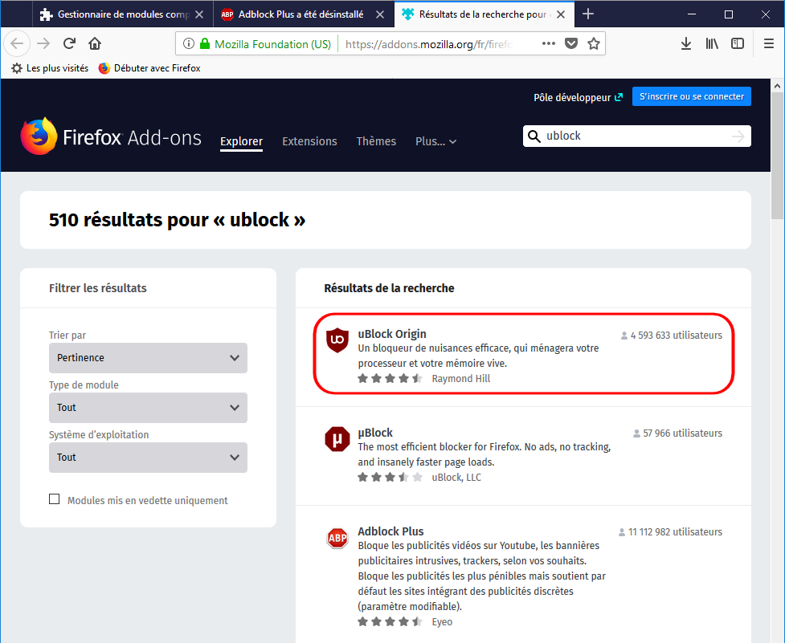This screenshot has width=785, height=643.
Task: Minimize the Firefox window
Action: [x=692, y=14]
